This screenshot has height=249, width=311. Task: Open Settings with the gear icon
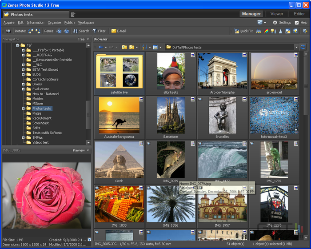pyautogui.click(x=282, y=22)
